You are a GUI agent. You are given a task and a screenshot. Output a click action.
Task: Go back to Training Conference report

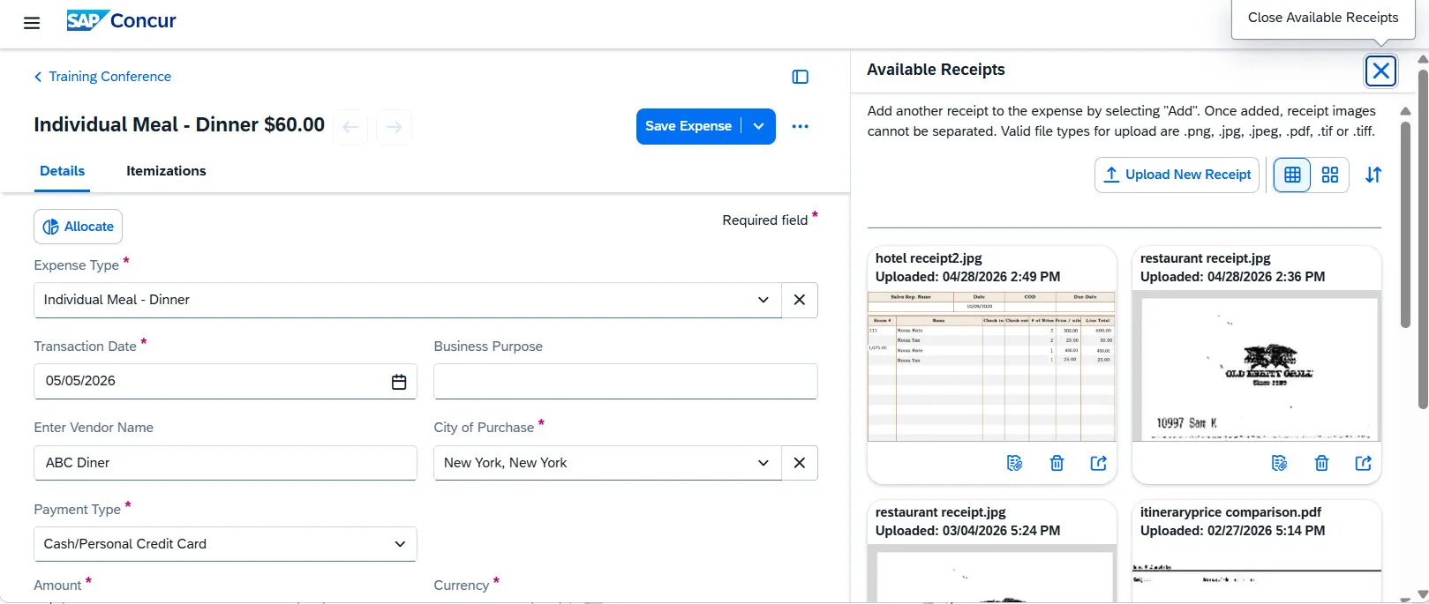click(102, 77)
